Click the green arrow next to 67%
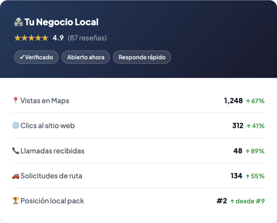Viewport: 277px width, 223px height. click(248, 101)
